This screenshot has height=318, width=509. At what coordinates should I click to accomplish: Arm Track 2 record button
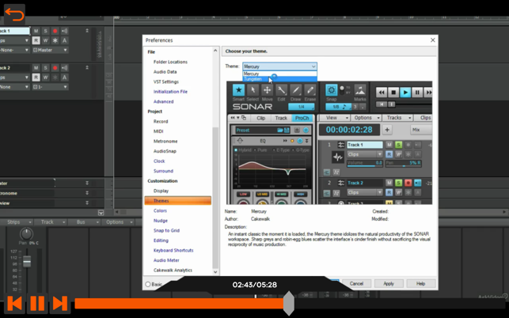pyautogui.click(x=55, y=68)
